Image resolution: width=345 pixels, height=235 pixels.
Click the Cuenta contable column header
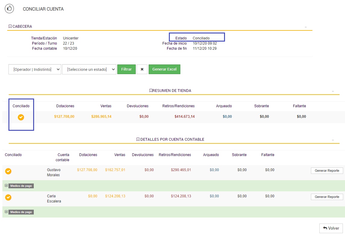coord(62,157)
